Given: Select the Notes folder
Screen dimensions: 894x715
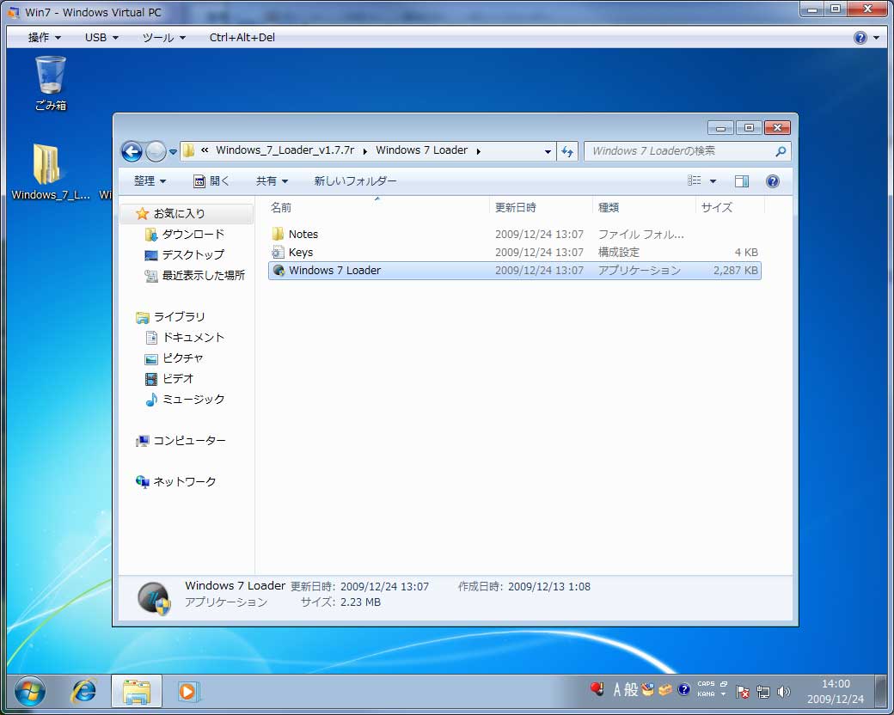Looking at the screenshot, I should point(514,235).
